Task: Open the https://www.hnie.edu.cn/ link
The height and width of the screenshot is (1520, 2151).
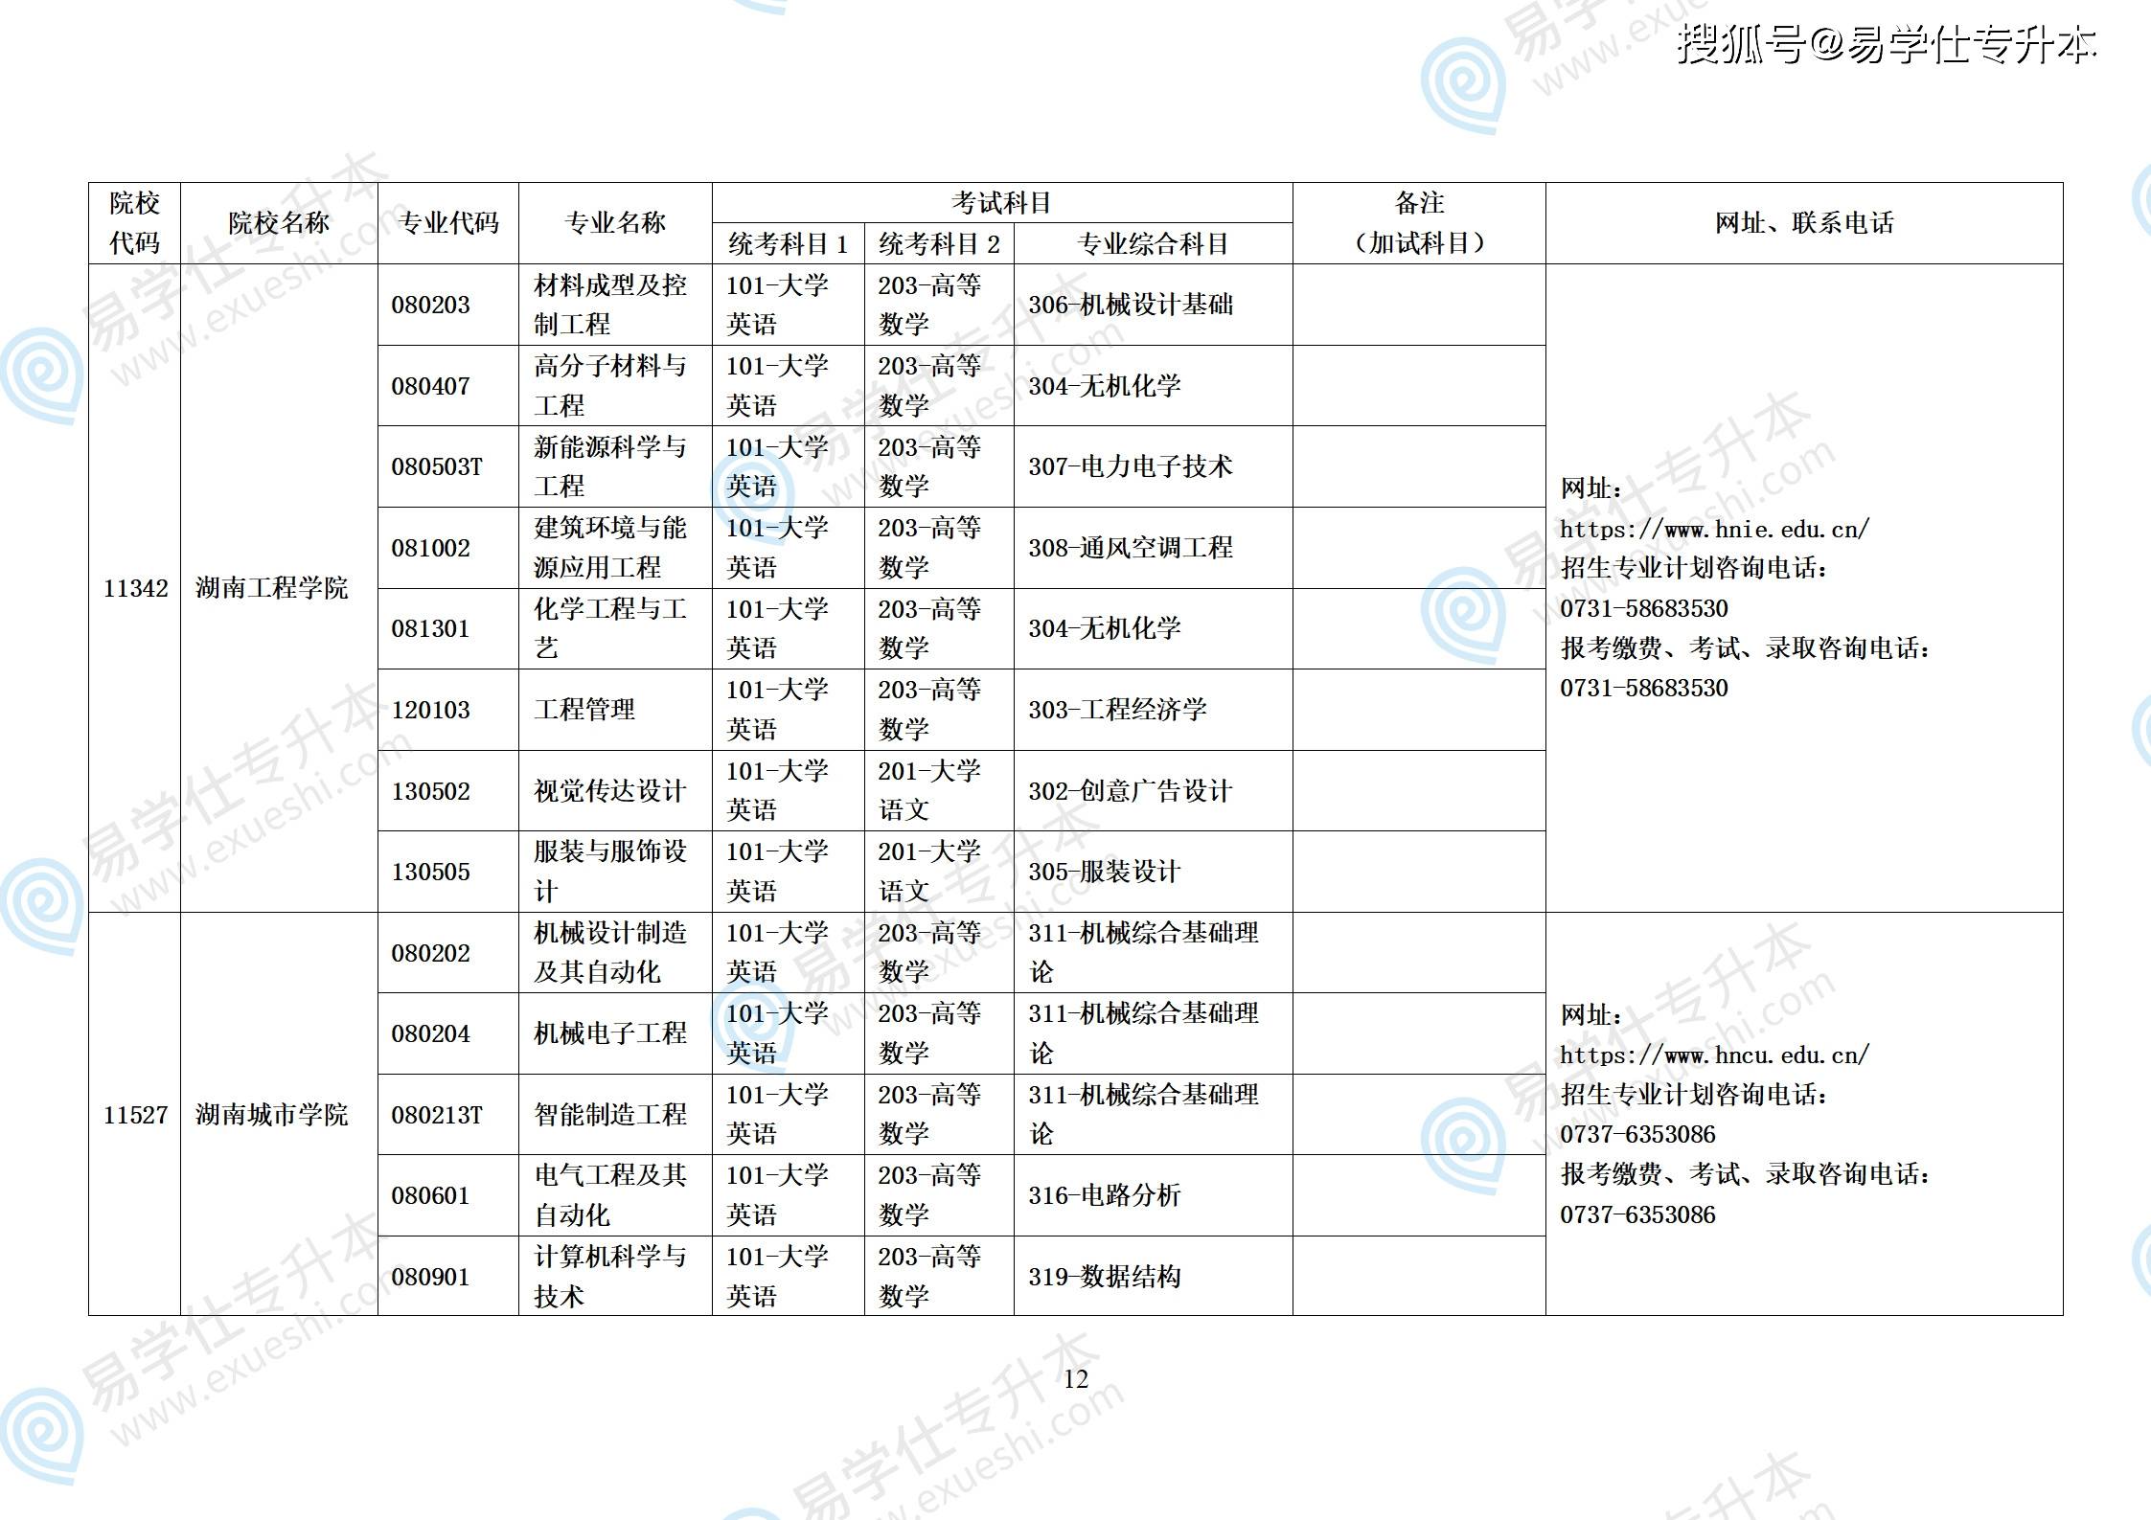Action: tap(1714, 529)
